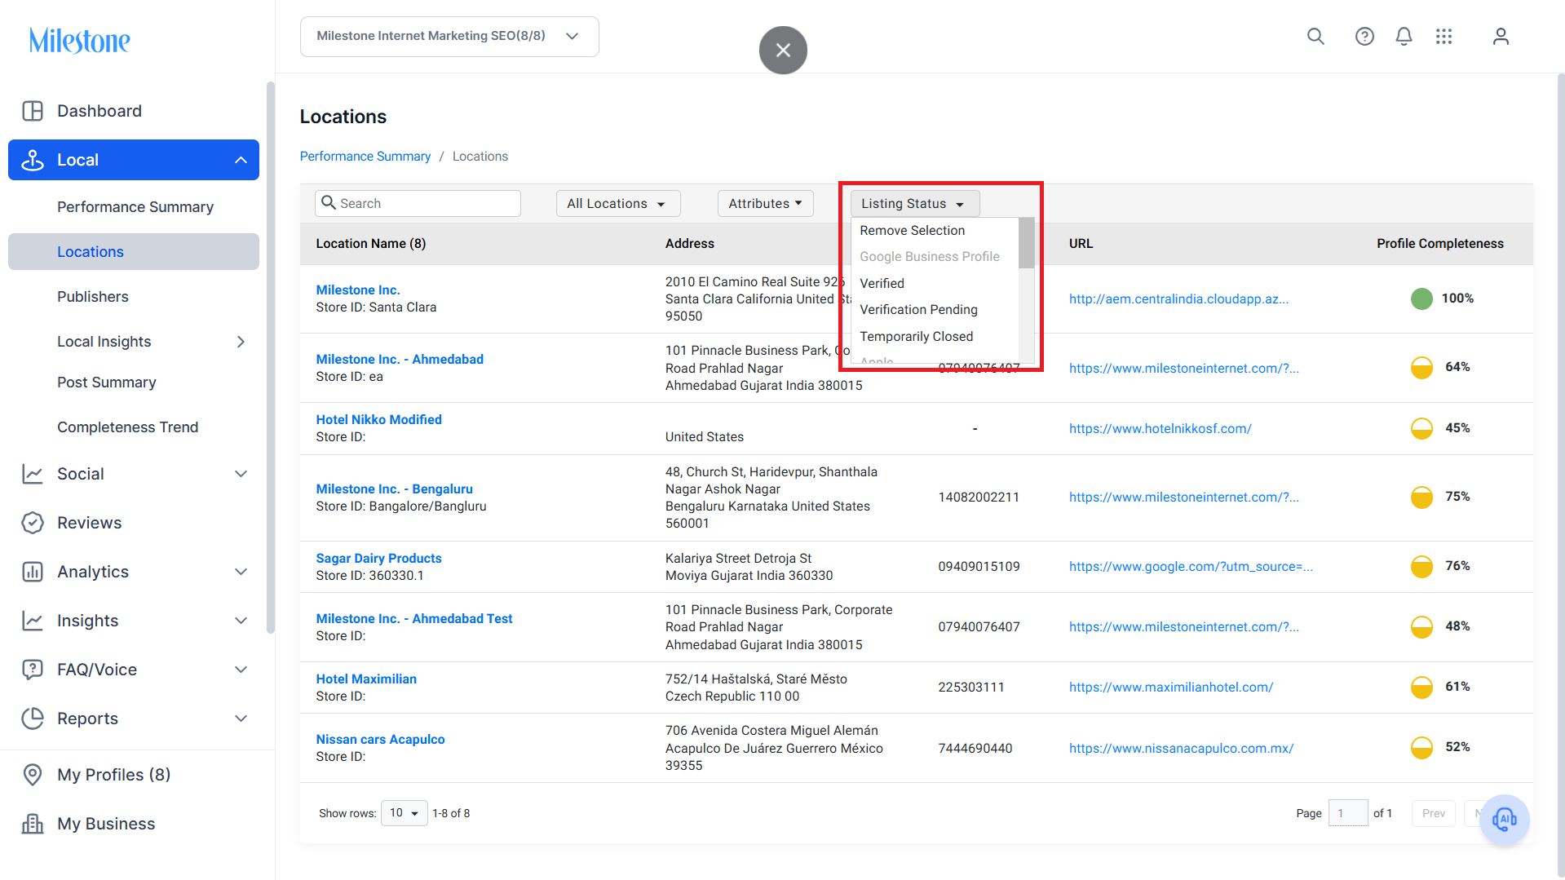
Task: Expand the Social section chevron
Action: pyautogui.click(x=241, y=474)
